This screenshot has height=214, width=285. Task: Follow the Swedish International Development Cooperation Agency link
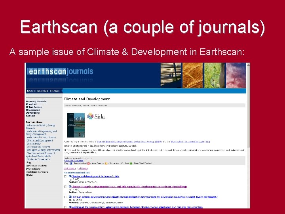[129, 141]
